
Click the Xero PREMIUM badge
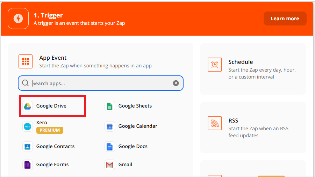pos(50,130)
